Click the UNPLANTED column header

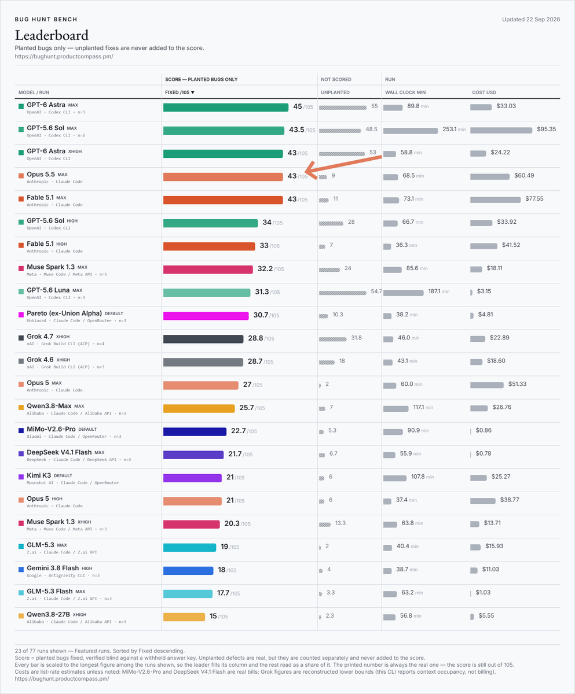(335, 93)
